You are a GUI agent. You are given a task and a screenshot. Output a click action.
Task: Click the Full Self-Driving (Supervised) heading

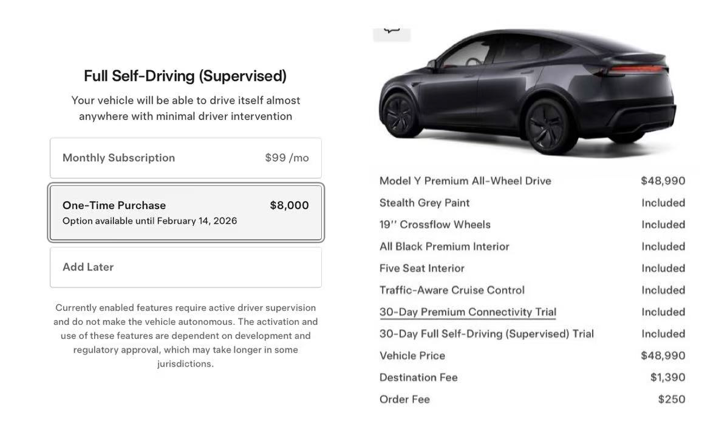(185, 76)
